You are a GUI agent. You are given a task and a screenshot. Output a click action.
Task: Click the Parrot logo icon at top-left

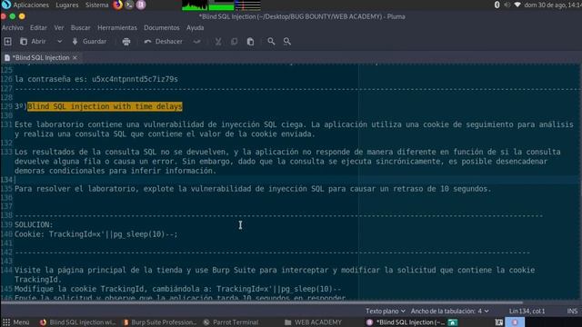[x=6, y=5]
